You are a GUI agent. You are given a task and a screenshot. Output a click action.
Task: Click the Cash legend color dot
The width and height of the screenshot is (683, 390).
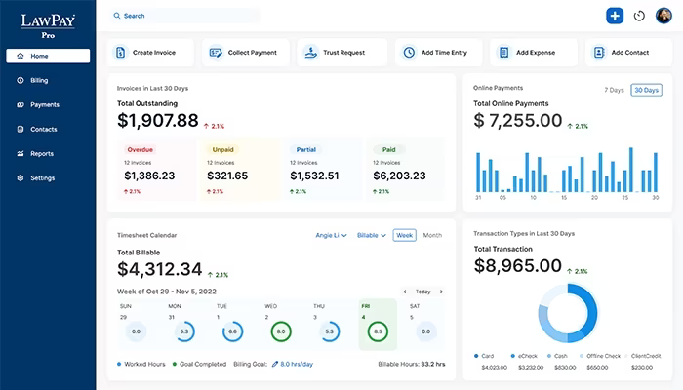click(x=549, y=356)
